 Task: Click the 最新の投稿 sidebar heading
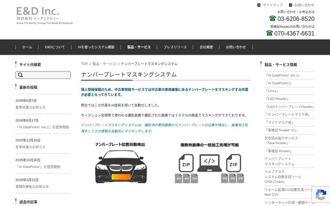(28, 87)
